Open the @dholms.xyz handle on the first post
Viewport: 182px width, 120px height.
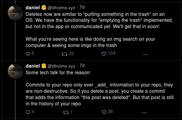[61, 8]
